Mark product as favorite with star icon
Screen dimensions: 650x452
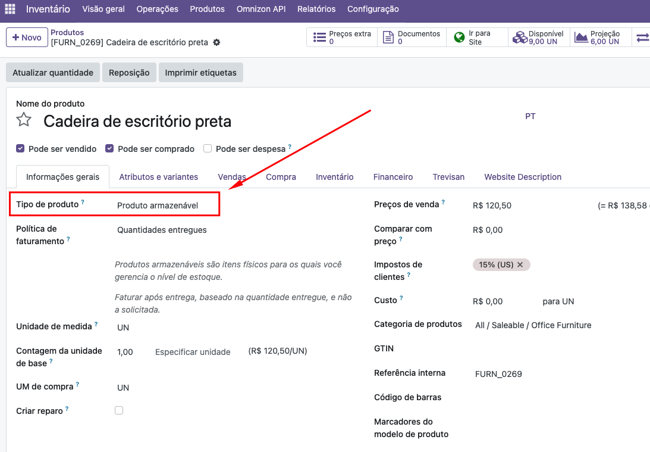click(24, 120)
